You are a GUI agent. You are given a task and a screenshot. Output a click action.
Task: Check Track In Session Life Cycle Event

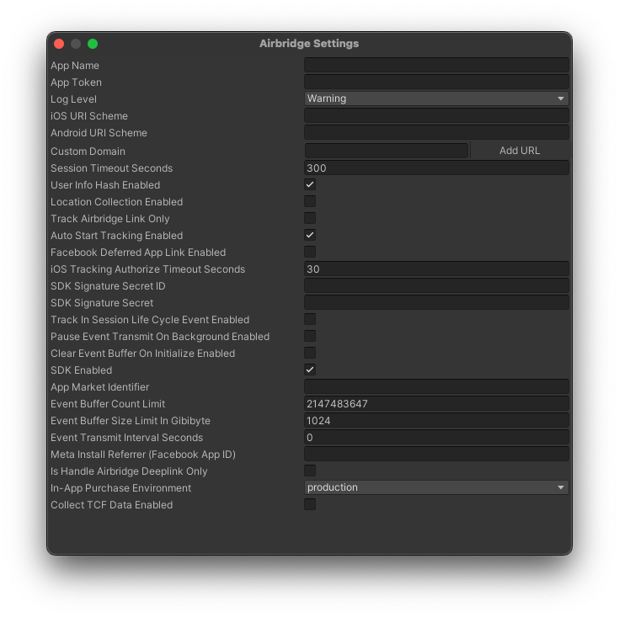point(310,319)
